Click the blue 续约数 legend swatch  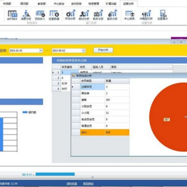tap(25, 112)
